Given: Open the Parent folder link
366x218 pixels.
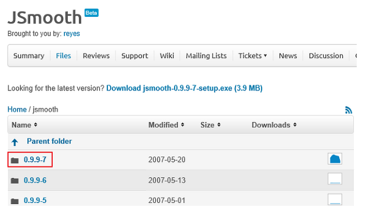Looking at the screenshot, I should pos(49,141).
